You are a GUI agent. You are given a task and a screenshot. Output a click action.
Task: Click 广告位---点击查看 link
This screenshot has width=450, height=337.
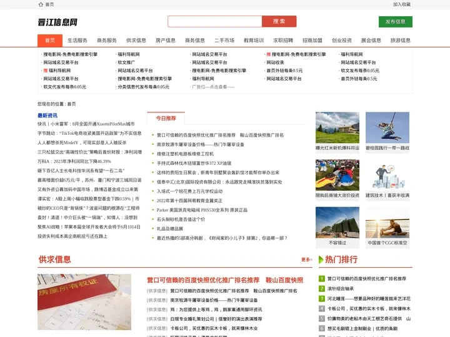pos(213,87)
